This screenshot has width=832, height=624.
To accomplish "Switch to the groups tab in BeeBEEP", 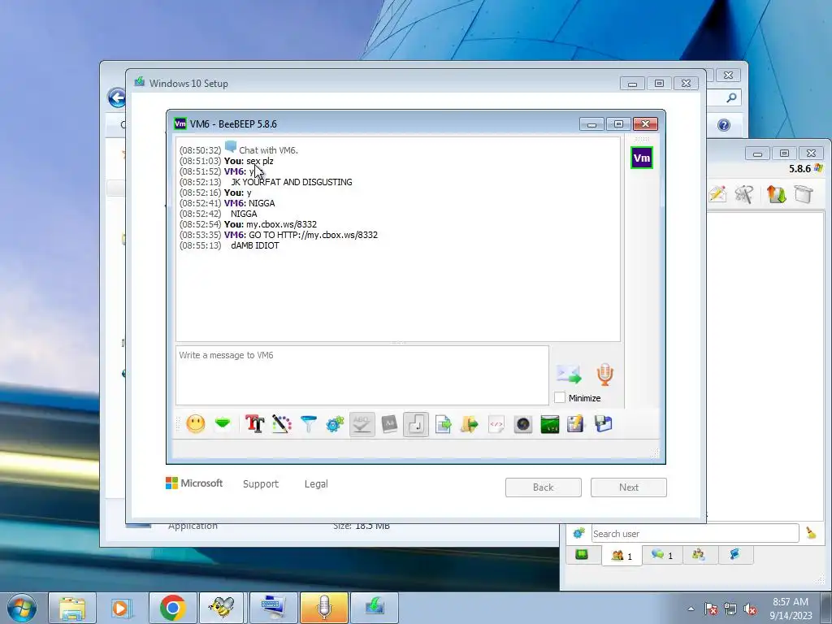I will click(699, 555).
